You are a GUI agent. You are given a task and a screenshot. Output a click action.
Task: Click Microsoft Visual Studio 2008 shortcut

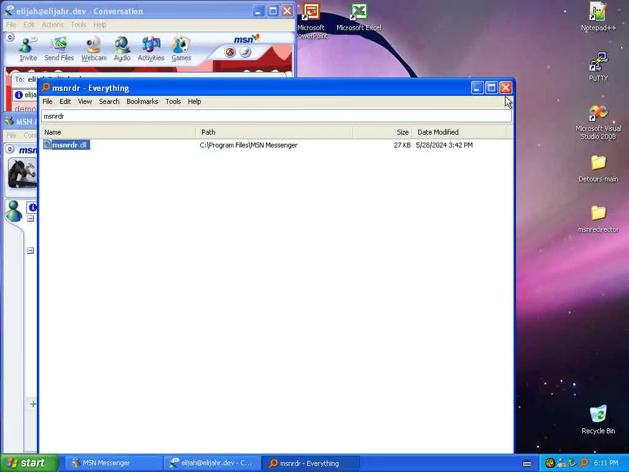[x=598, y=122]
